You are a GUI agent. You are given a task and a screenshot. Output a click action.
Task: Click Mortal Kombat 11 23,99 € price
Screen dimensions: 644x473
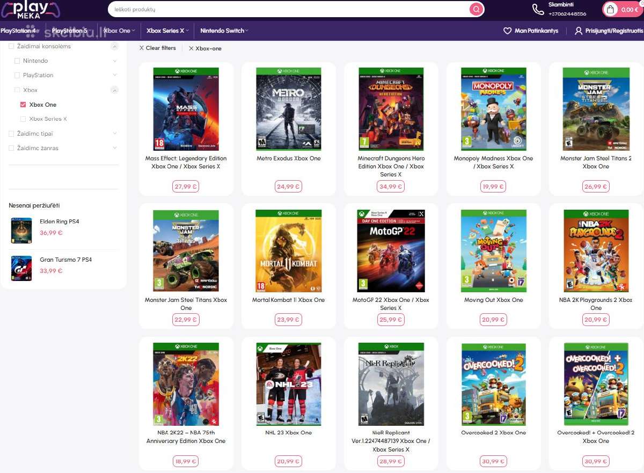tap(289, 320)
